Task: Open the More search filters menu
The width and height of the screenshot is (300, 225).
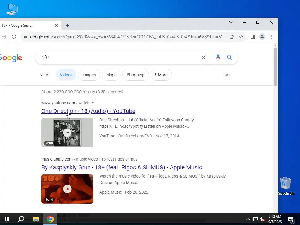Action: [x=161, y=75]
